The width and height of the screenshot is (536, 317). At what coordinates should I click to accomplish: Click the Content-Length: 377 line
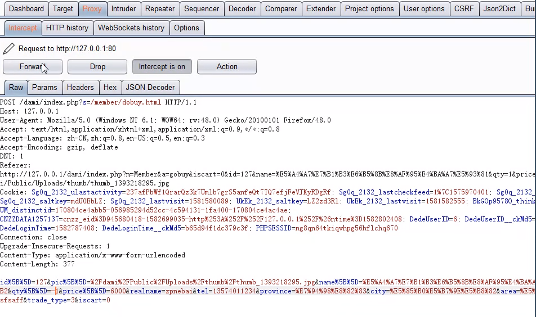coord(37,264)
